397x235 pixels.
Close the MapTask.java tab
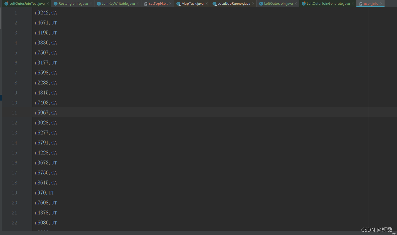point(206,4)
